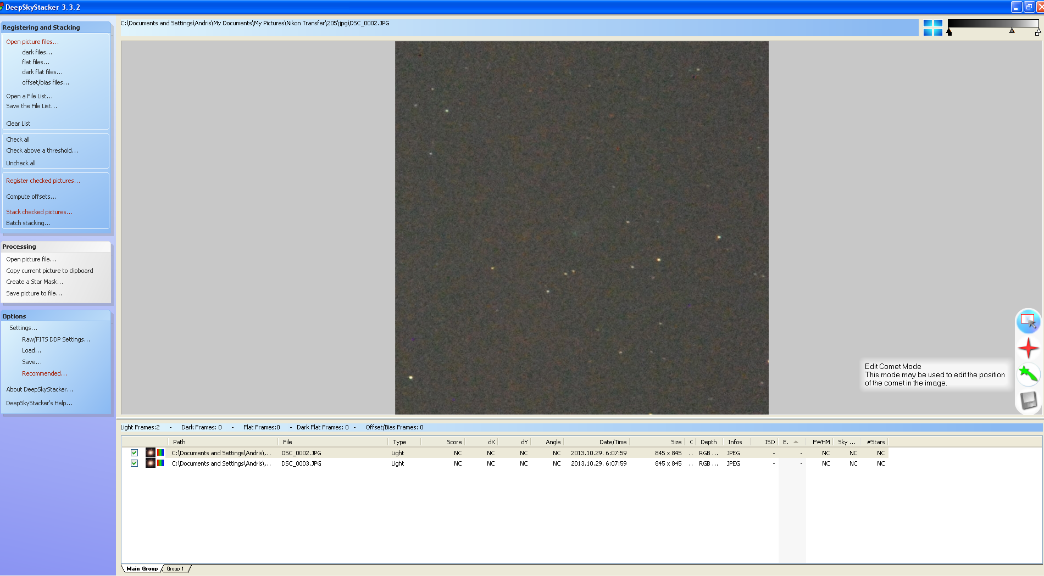The width and height of the screenshot is (1044, 576).
Task: Select the red star edit mode icon
Action: [x=1028, y=348]
